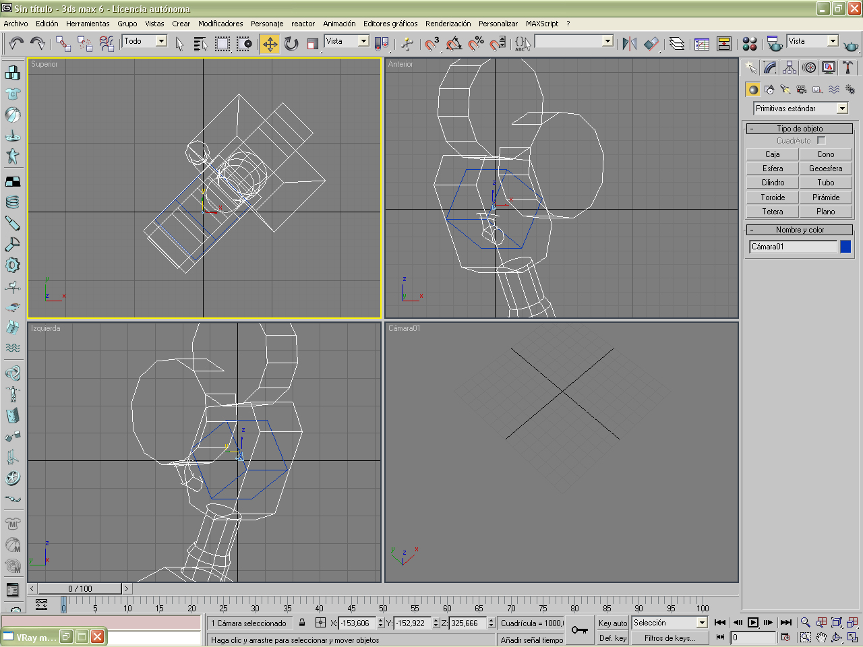Play the animation
This screenshot has width=863, height=647.
tap(753, 623)
